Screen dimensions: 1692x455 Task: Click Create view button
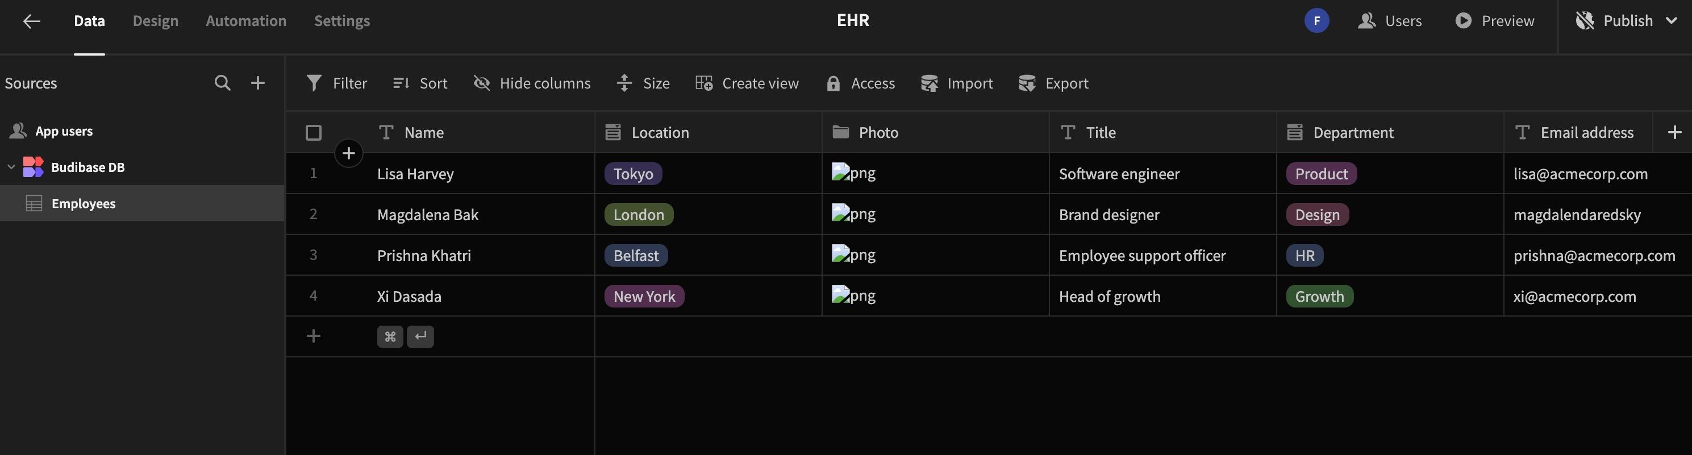747,83
